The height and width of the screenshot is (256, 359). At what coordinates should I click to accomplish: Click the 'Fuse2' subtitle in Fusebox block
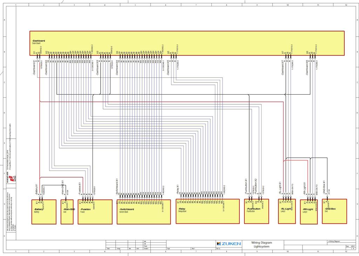pos(82,212)
